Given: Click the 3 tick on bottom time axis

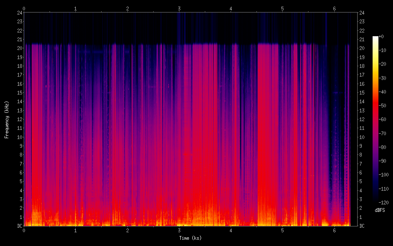Looking at the screenshot, I should pyautogui.click(x=179, y=230).
